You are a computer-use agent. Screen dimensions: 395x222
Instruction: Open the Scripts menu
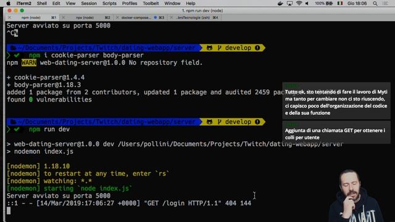click(109, 3)
